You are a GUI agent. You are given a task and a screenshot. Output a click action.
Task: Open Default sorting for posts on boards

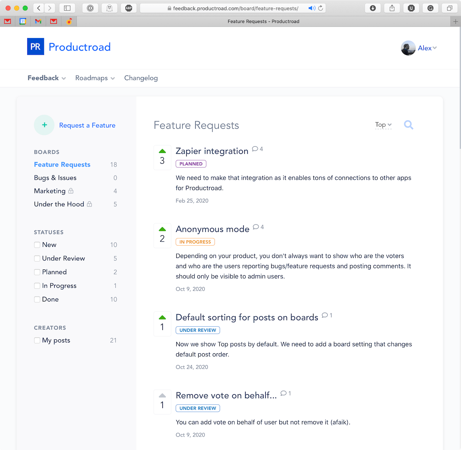tap(247, 318)
